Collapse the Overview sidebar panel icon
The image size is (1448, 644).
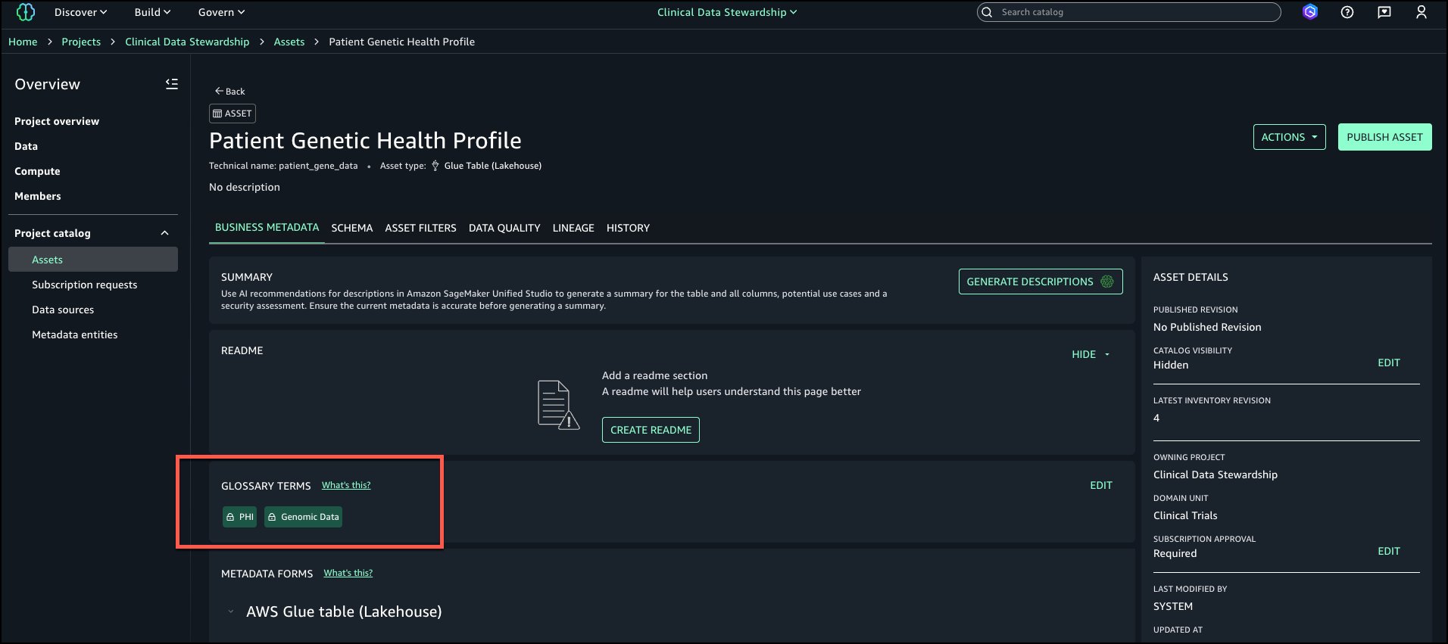tap(172, 84)
